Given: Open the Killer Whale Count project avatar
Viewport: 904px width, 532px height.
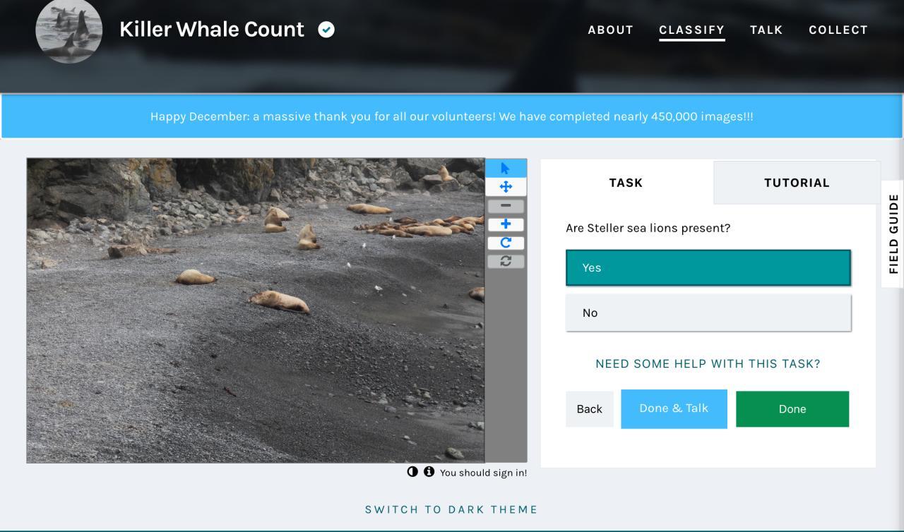Looking at the screenshot, I should pyautogui.click(x=69, y=30).
